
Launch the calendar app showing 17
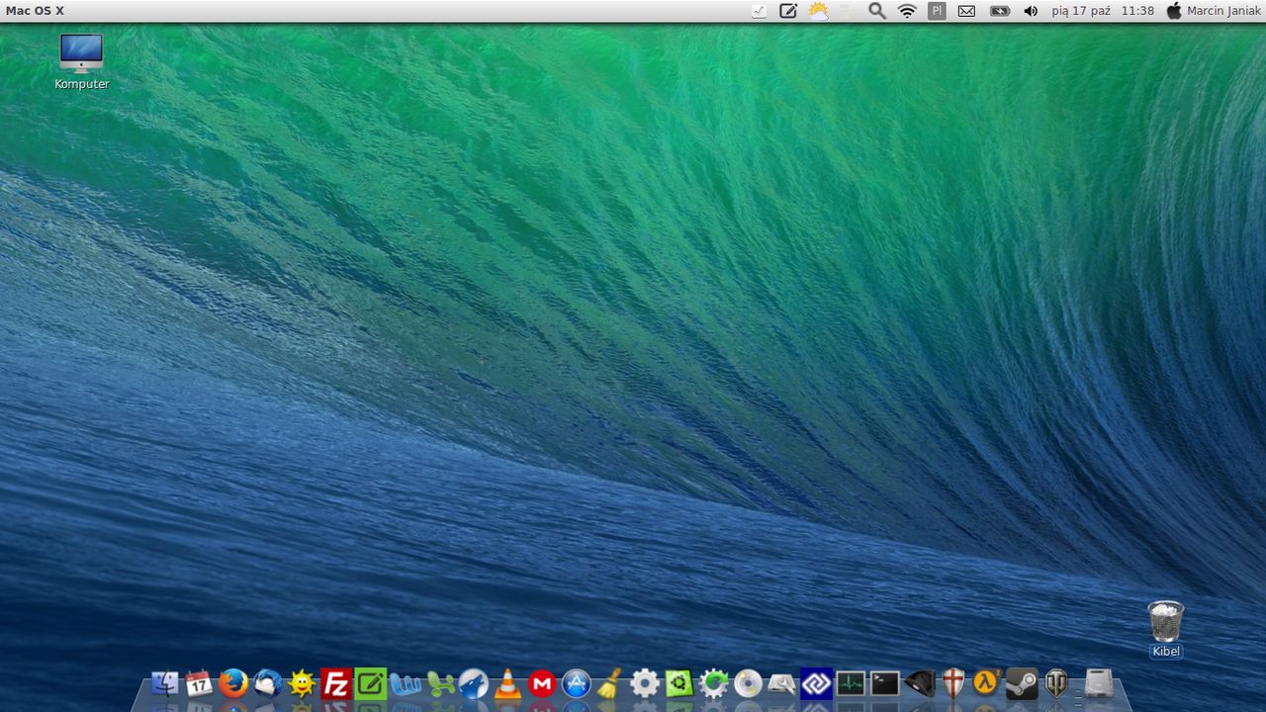tap(199, 683)
